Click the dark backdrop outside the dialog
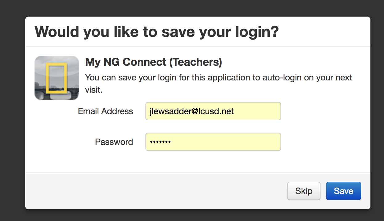Viewport: 384px width, 221px height. point(12,110)
